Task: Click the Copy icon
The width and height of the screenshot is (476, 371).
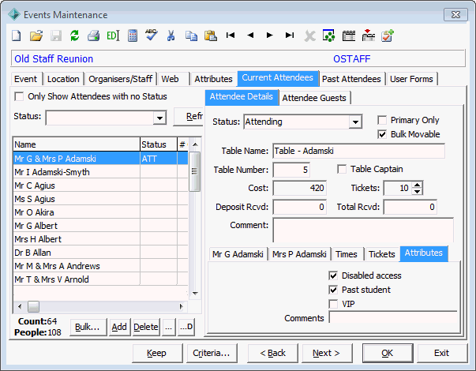Action: [x=191, y=36]
